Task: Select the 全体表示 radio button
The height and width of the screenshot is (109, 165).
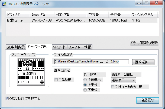Action: [x=85, y=80]
